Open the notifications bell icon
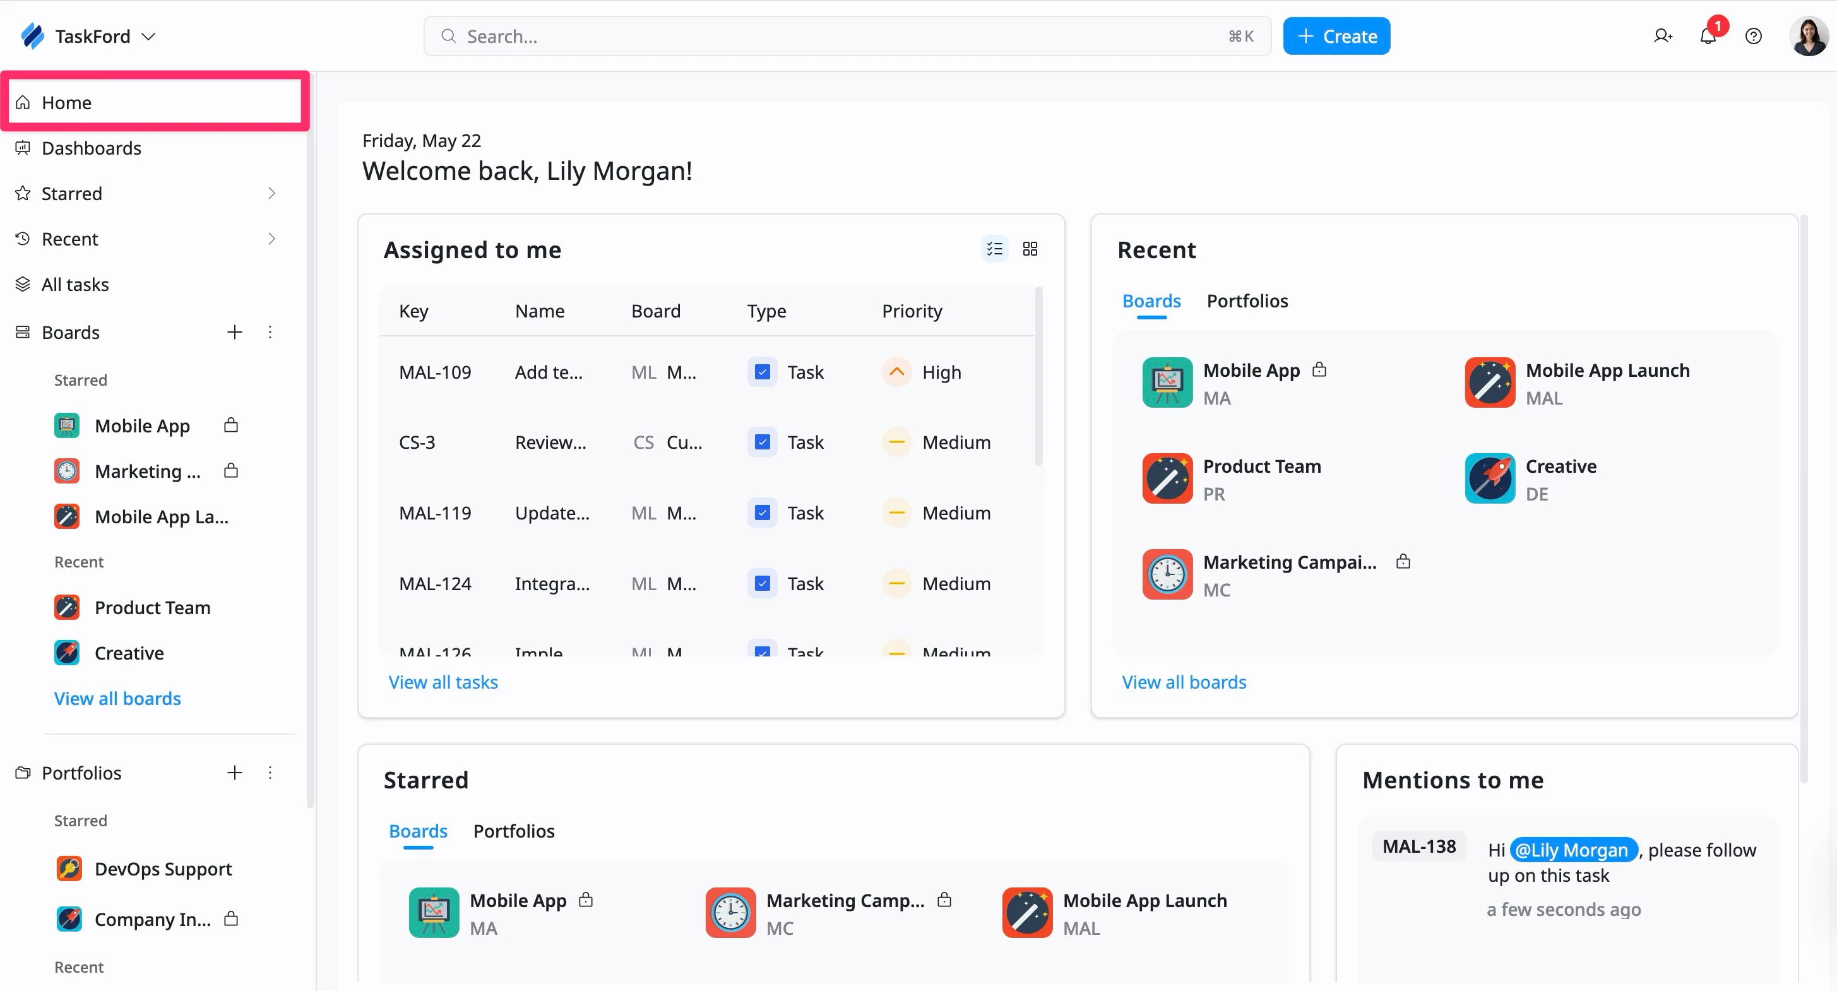 coord(1707,35)
